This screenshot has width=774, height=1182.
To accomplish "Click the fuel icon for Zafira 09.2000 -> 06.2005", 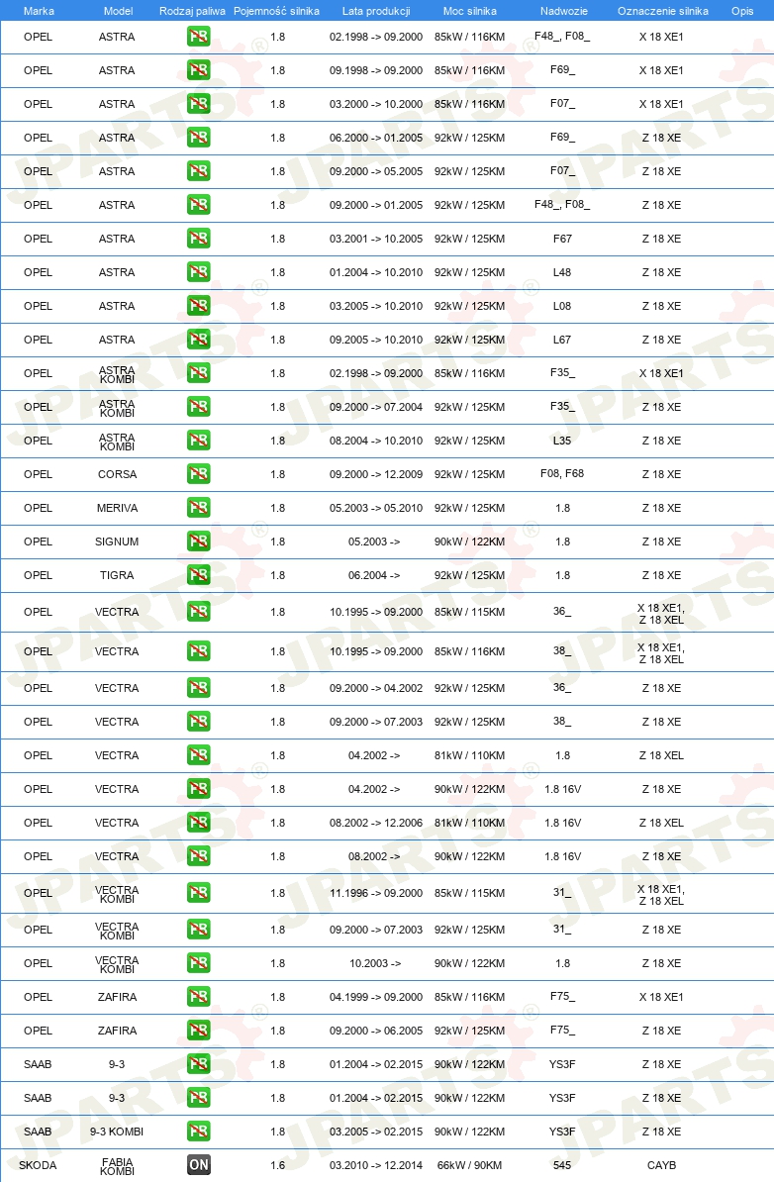I will pyautogui.click(x=199, y=1030).
